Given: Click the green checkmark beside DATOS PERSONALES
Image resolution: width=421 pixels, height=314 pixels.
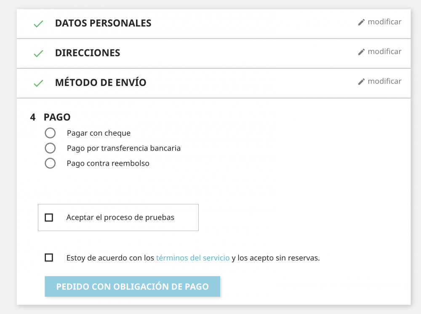Looking at the screenshot, I should coord(38,24).
